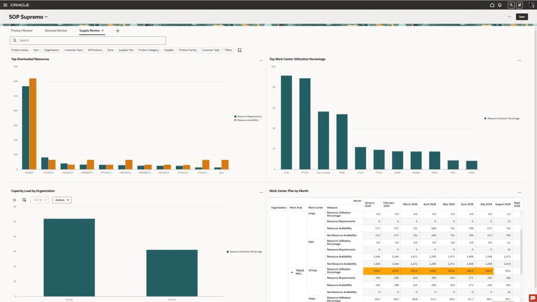
Task: Click the Save button
Action: tap(522, 17)
